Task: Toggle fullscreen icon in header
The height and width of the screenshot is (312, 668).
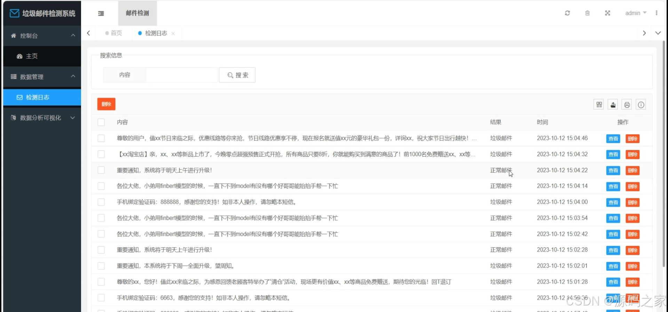Action: 607,13
